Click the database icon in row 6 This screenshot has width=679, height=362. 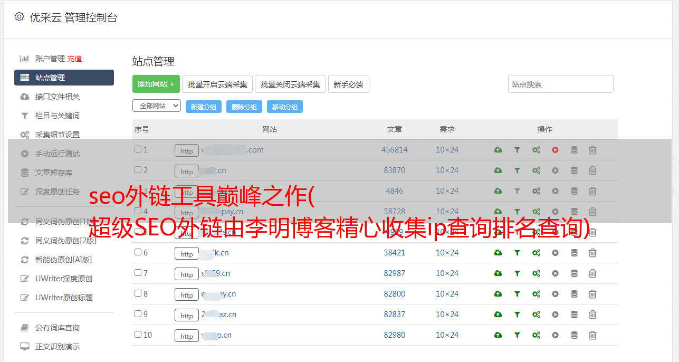(x=574, y=253)
